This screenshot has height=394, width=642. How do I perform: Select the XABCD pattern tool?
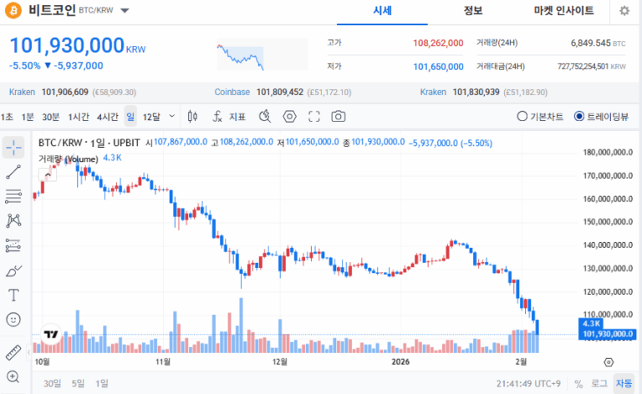[x=13, y=220]
